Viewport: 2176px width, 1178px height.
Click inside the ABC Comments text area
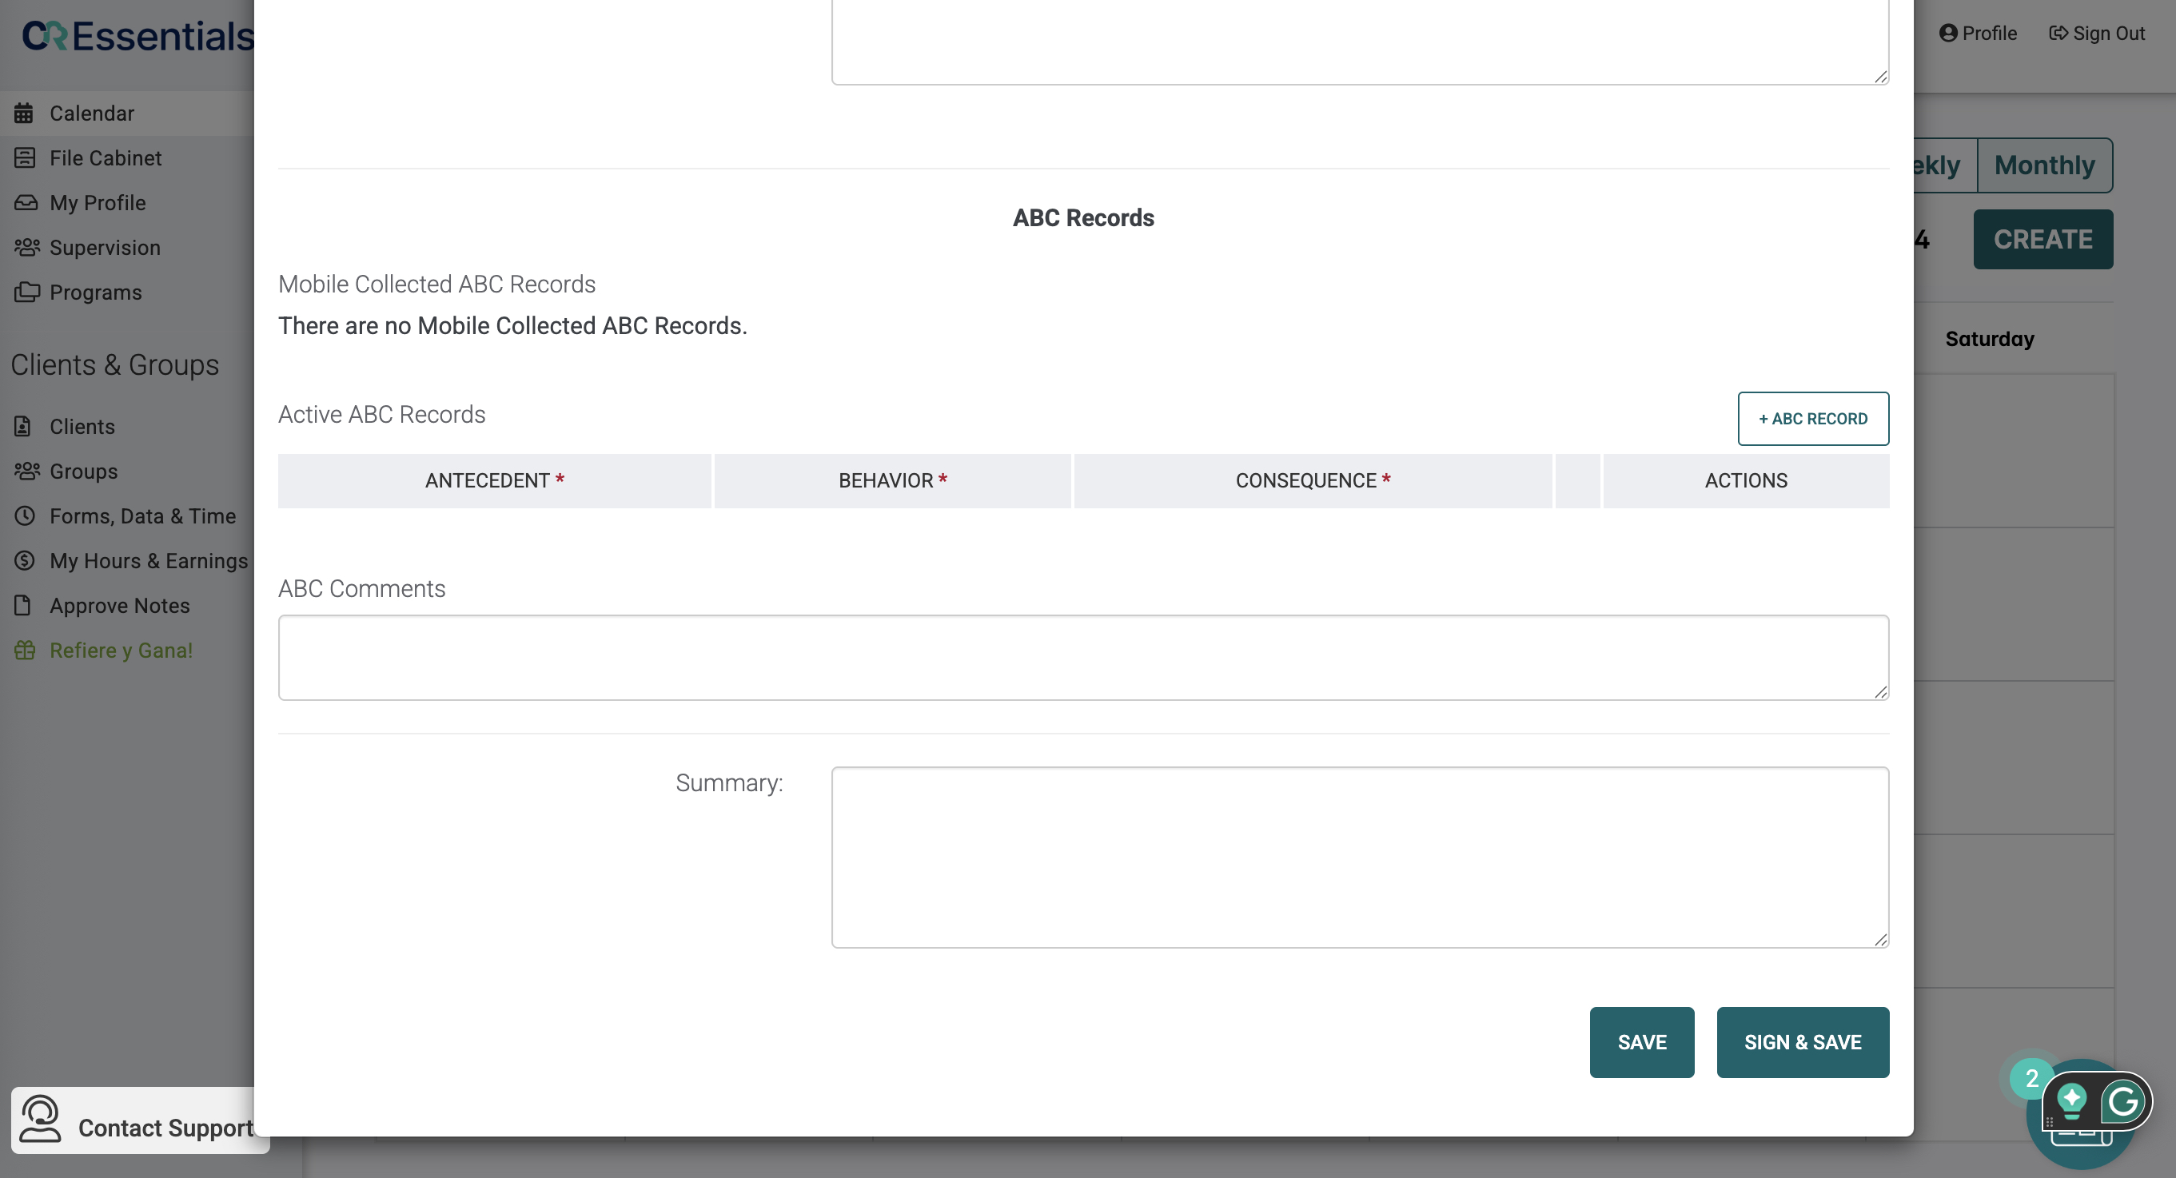click(1083, 658)
